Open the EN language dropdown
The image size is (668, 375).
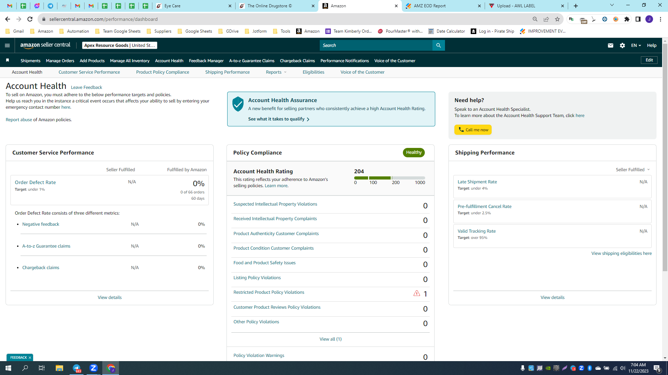pyautogui.click(x=636, y=45)
